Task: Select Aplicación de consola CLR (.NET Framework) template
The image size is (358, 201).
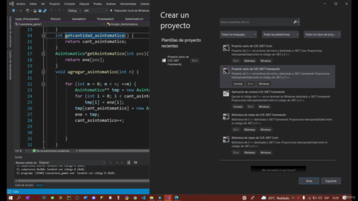Action: click(277, 99)
